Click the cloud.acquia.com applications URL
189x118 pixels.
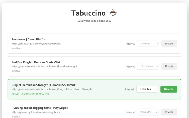coord(36,44)
